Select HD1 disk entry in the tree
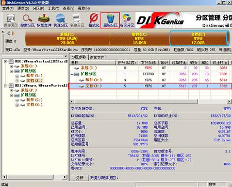The width and height of the screenshot is (232, 187). 41,86
